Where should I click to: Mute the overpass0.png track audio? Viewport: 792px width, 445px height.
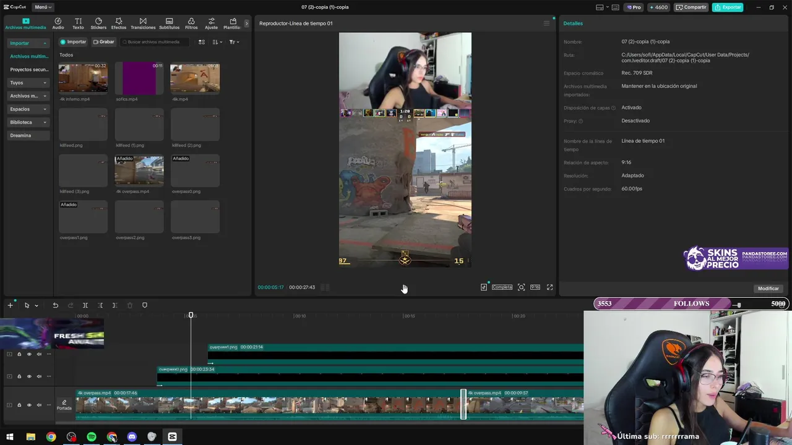(39, 376)
